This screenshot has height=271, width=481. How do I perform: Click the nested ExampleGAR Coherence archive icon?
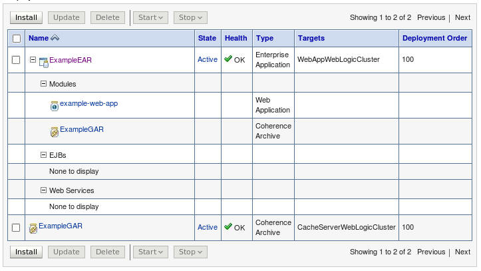(55, 131)
